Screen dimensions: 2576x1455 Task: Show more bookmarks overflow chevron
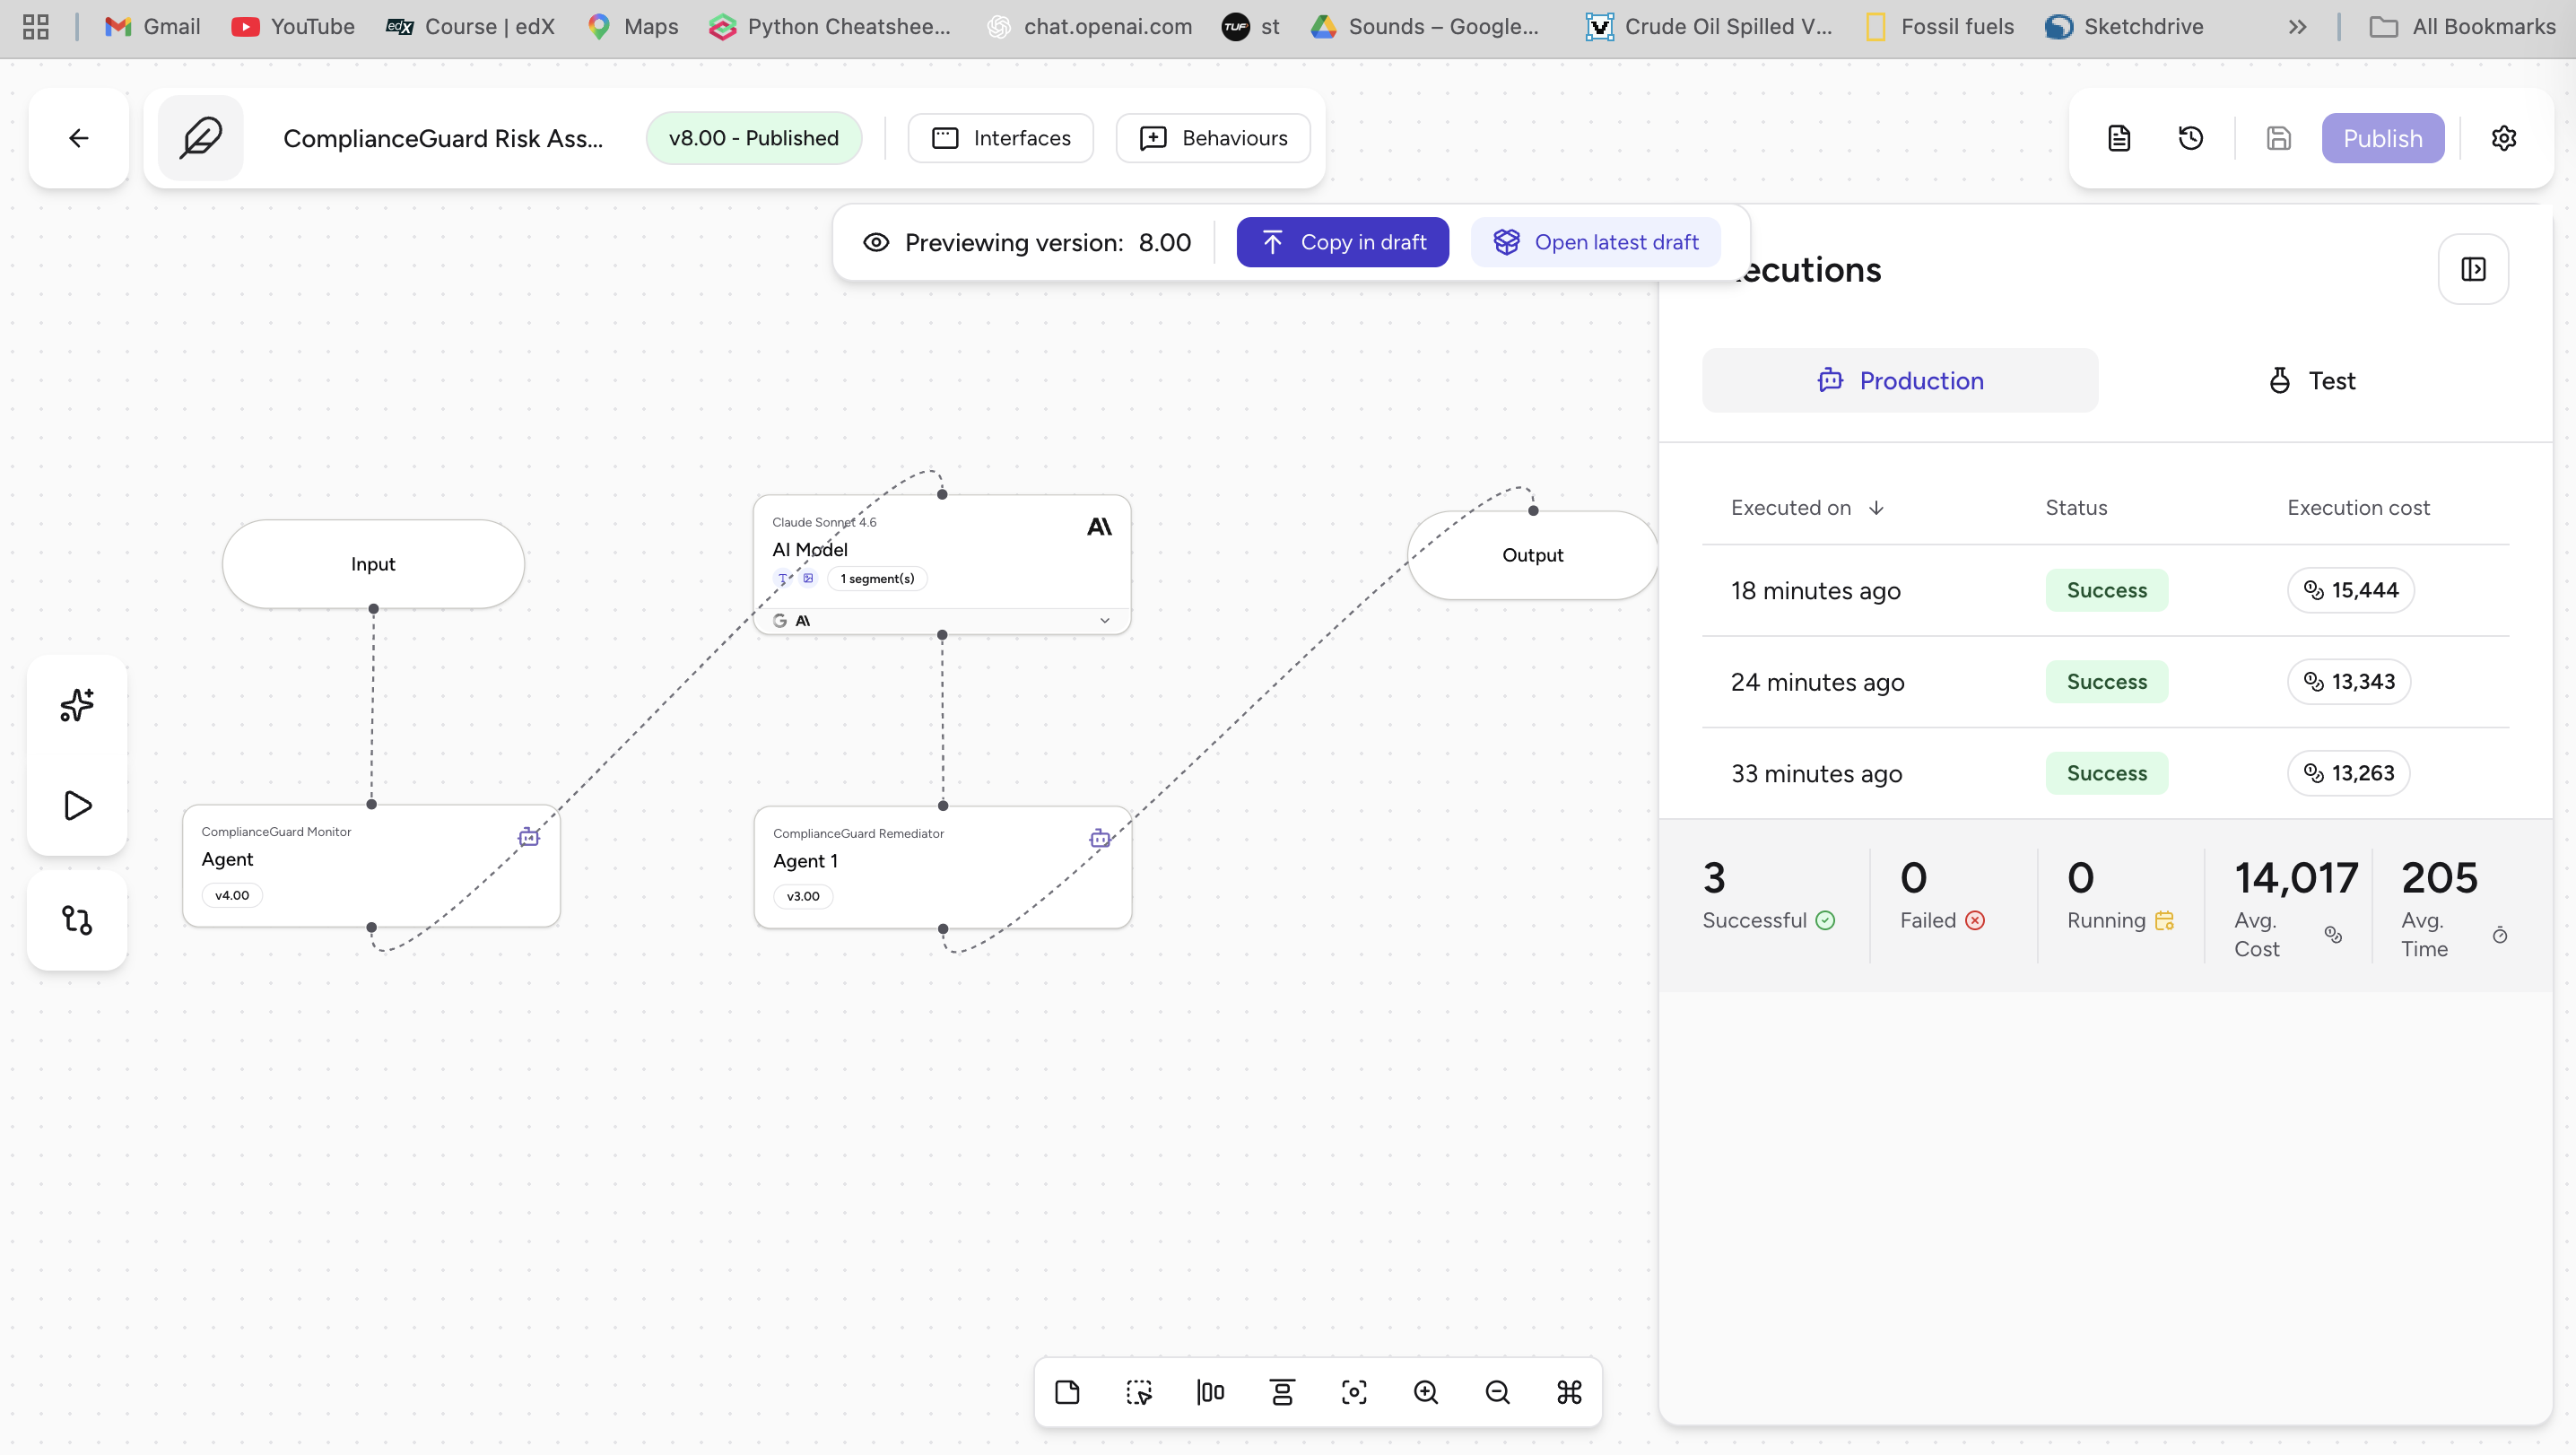(2297, 27)
